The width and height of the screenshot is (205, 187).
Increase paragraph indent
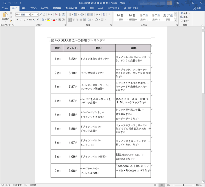[x=92, y=15]
